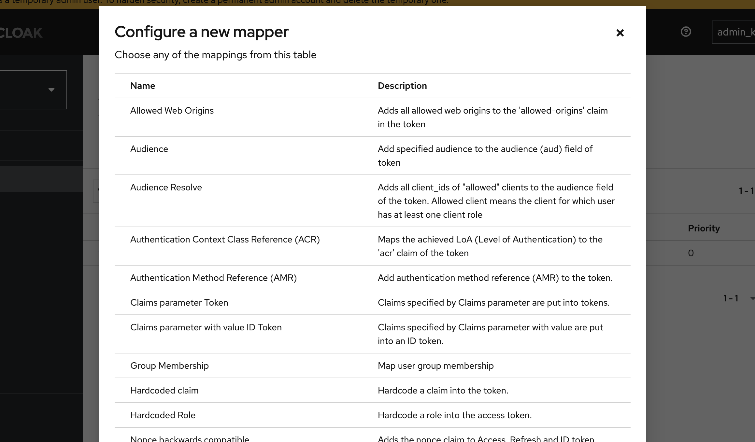Click the Description column header
This screenshot has height=442, width=755.
[x=402, y=86]
